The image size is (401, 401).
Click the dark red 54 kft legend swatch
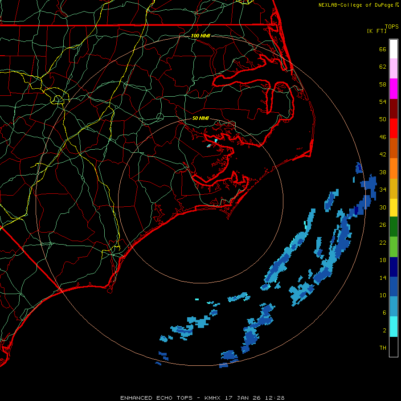pyautogui.click(x=393, y=109)
